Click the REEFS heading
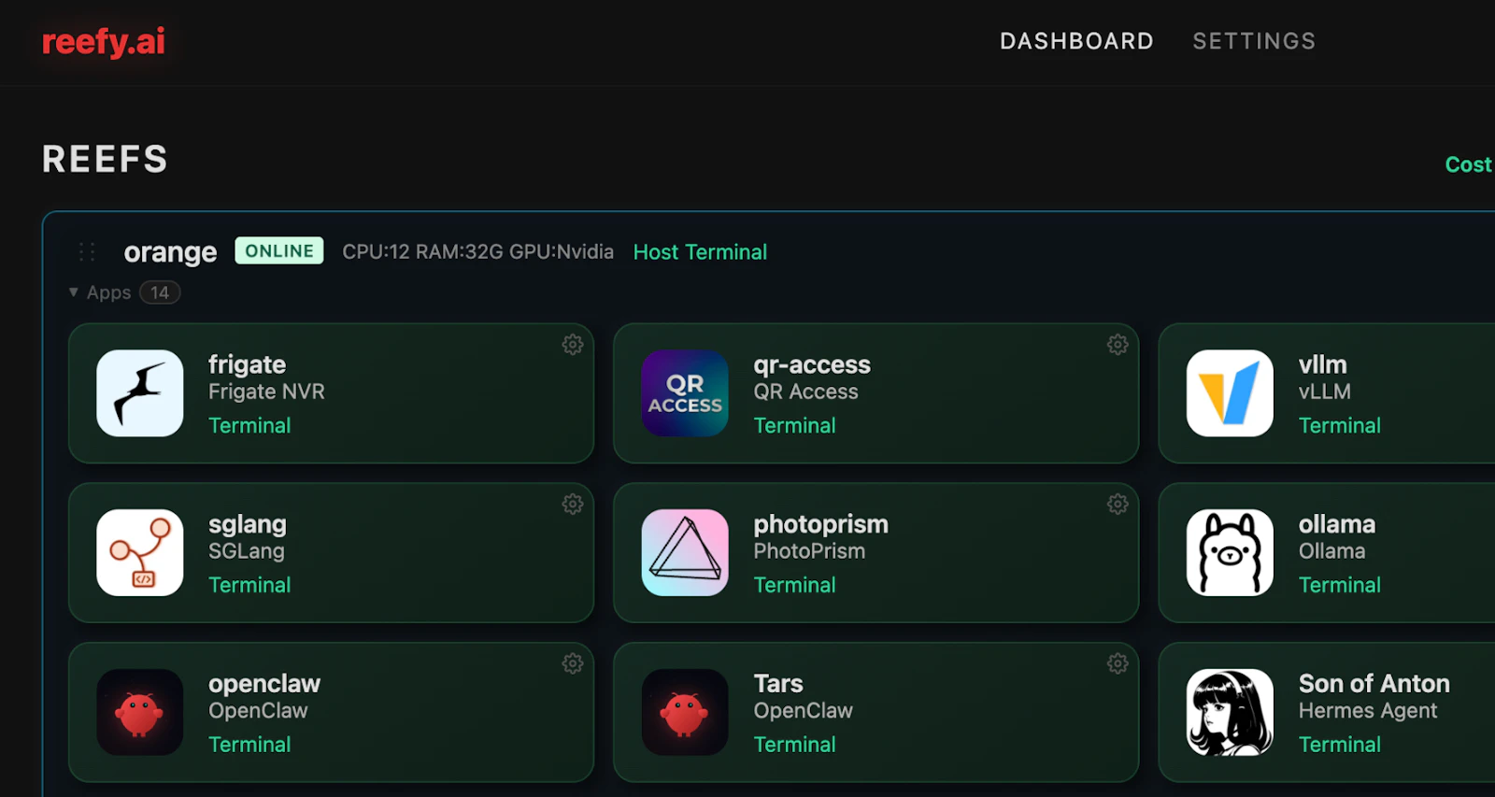Image resolution: width=1495 pixels, height=797 pixels. coord(105,160)
